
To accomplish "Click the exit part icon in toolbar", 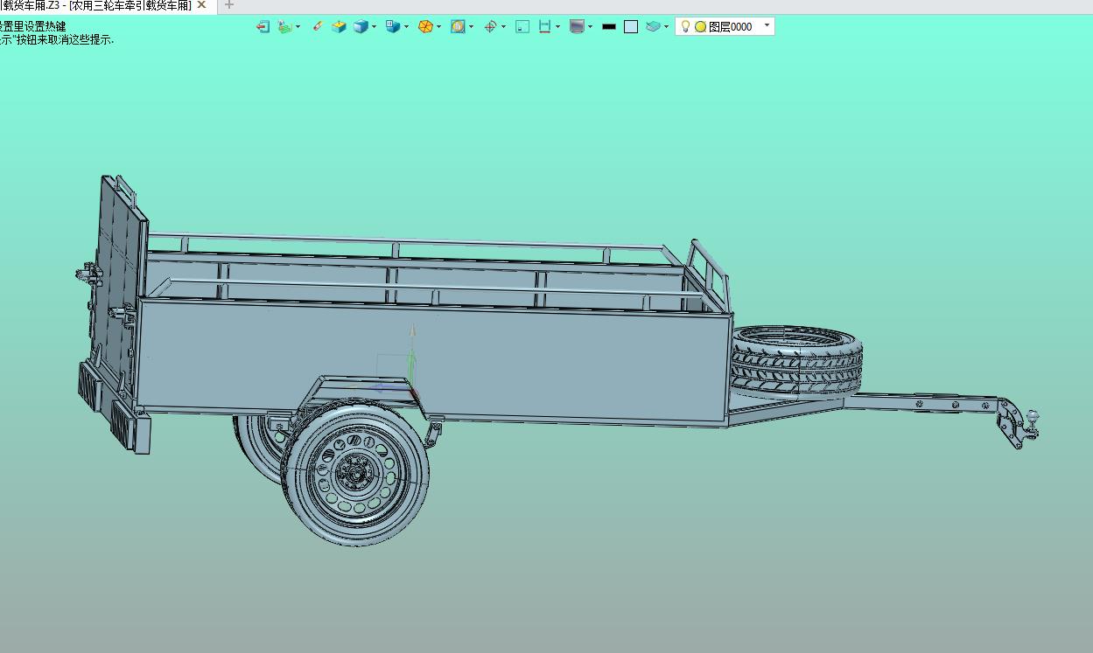I will click(263, 27).
